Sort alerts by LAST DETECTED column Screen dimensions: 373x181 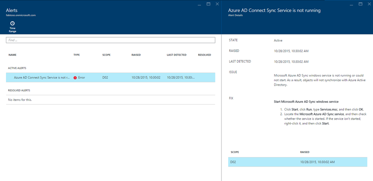[177, 55]
